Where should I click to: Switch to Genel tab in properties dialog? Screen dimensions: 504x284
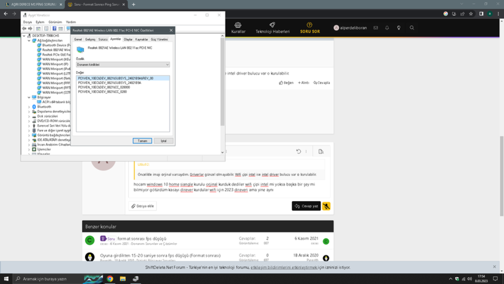[x=78, y=39]
